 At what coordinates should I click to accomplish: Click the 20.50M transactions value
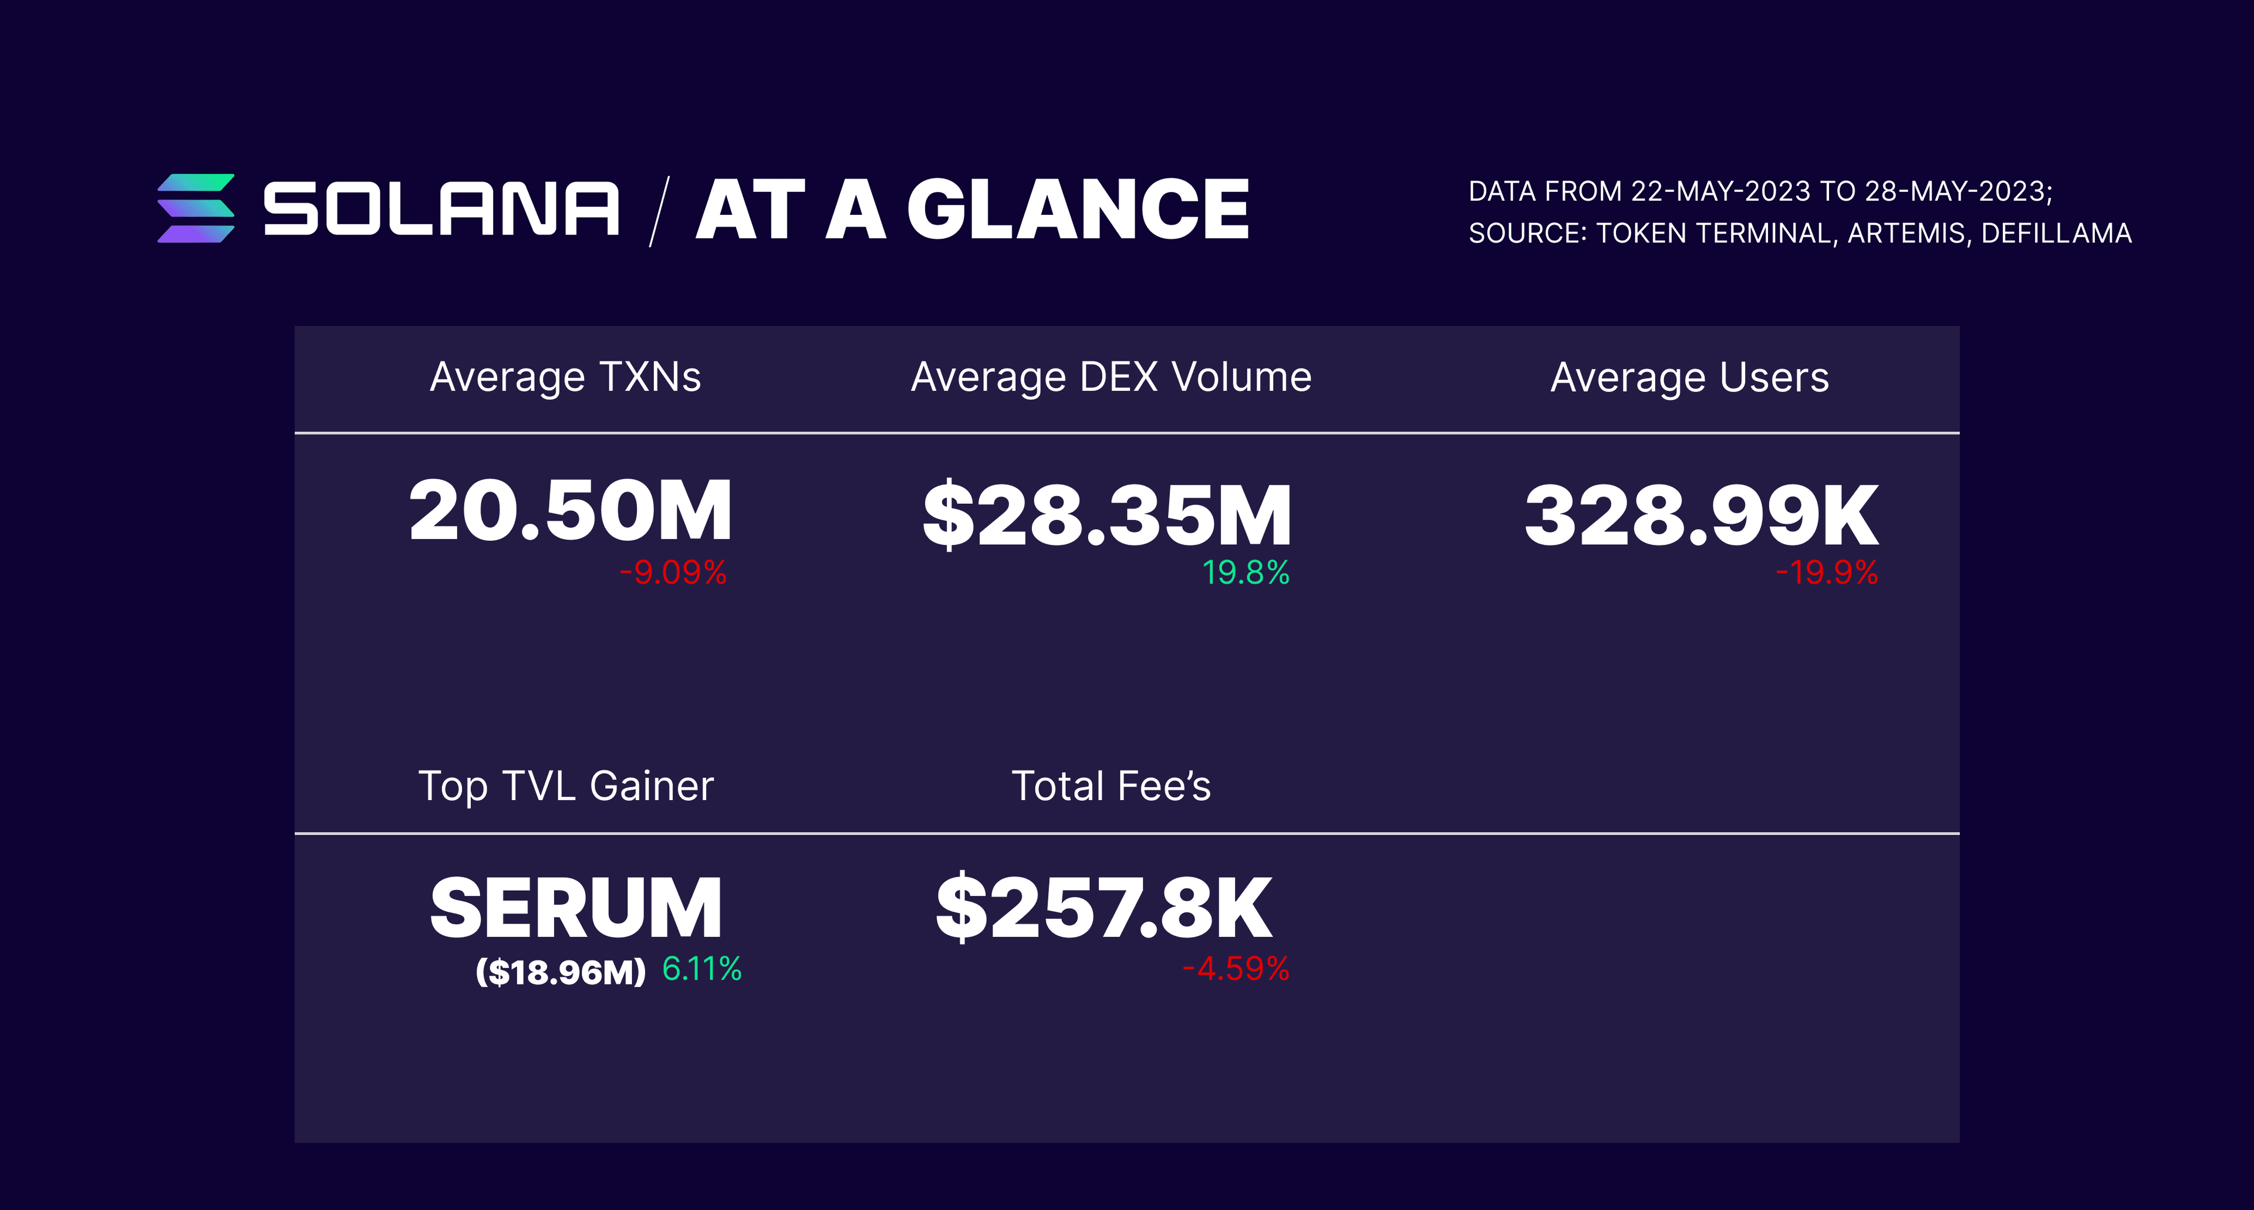coord(569,510)
